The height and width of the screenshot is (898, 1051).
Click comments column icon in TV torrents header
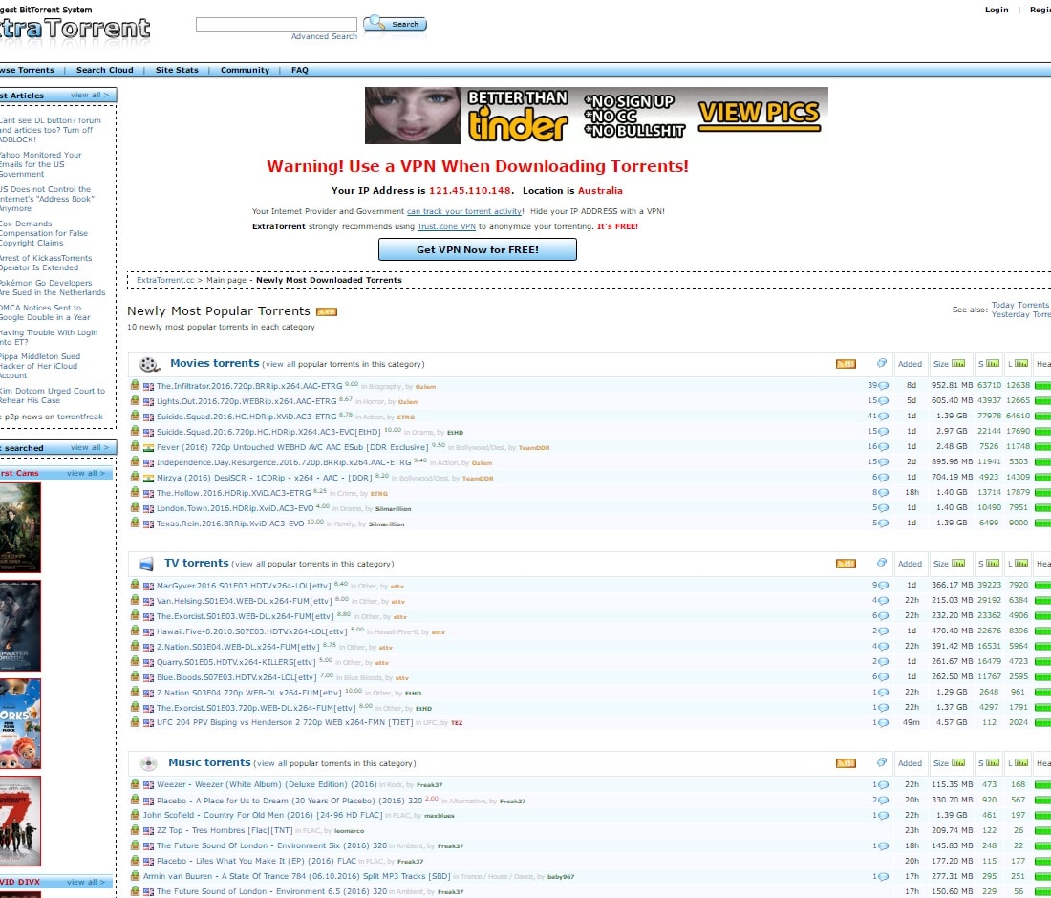[882, 563]
